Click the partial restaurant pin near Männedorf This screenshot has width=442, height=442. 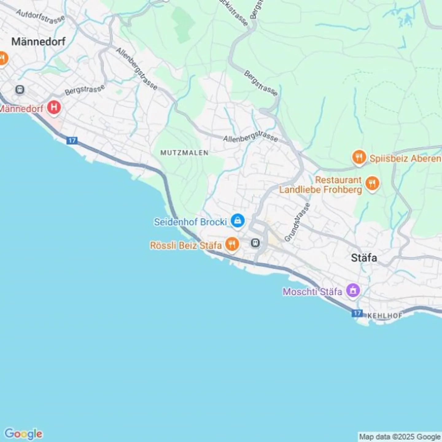tap(3, 58)
